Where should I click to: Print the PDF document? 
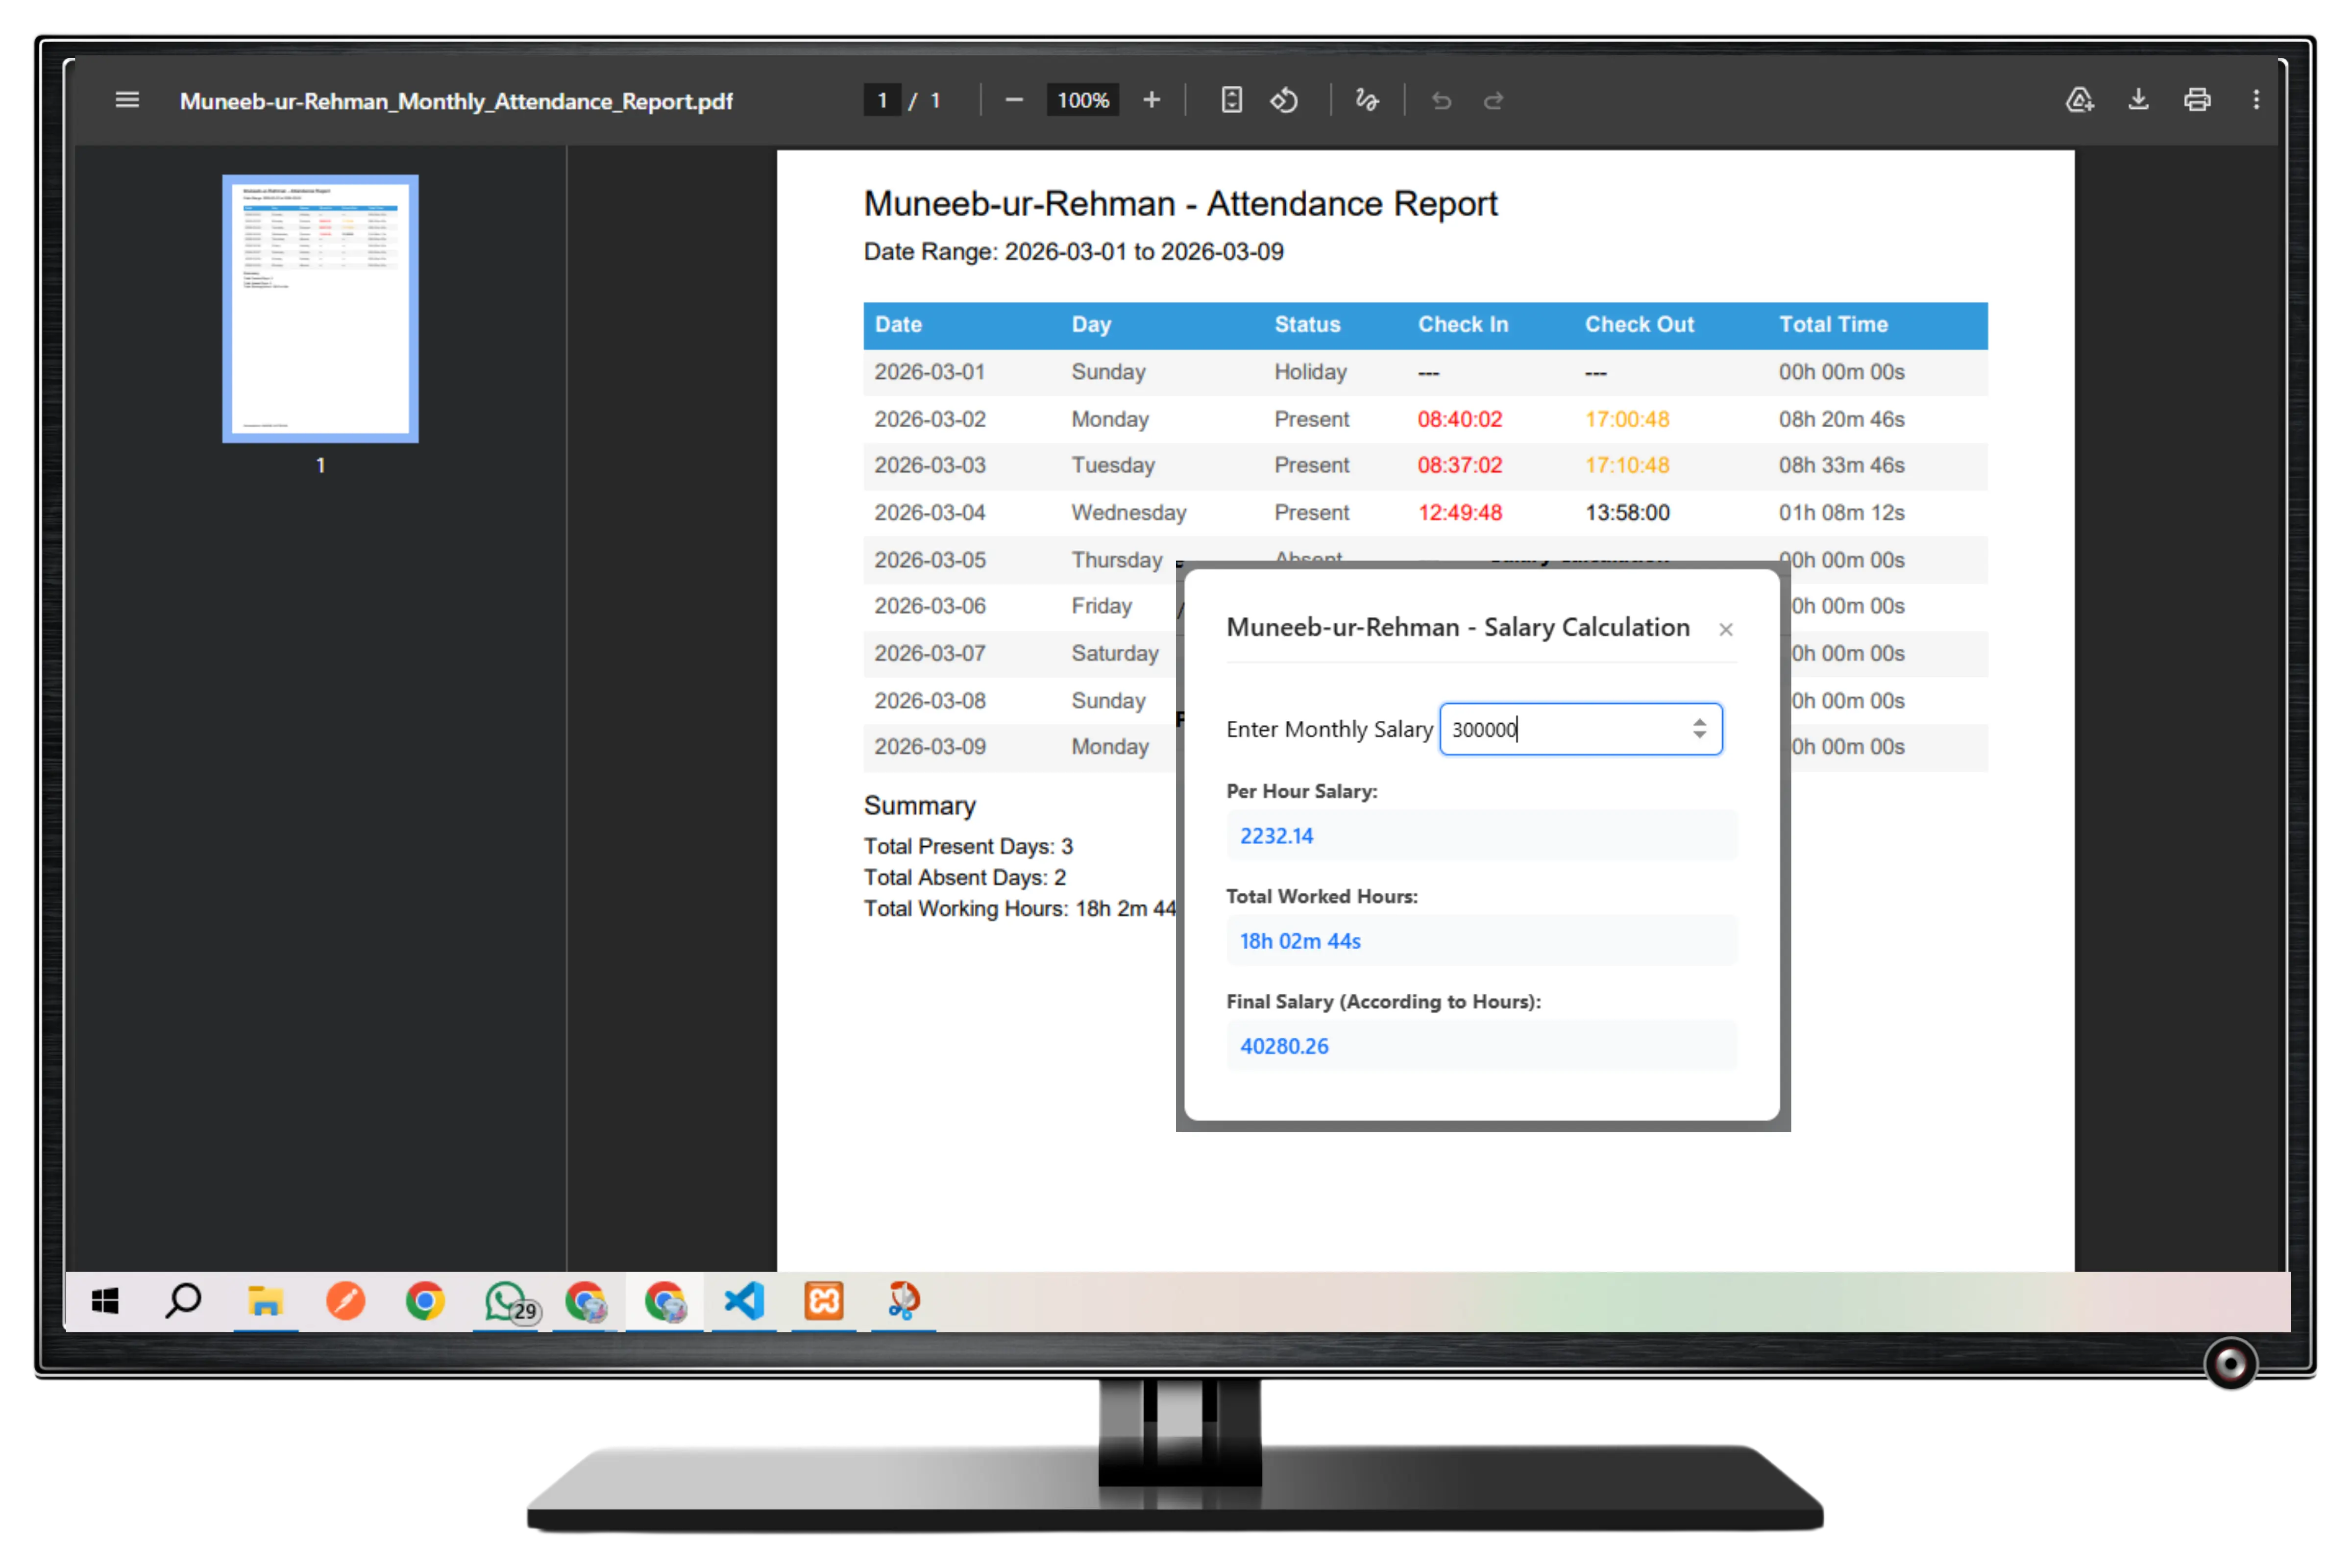click(2197, 100)
